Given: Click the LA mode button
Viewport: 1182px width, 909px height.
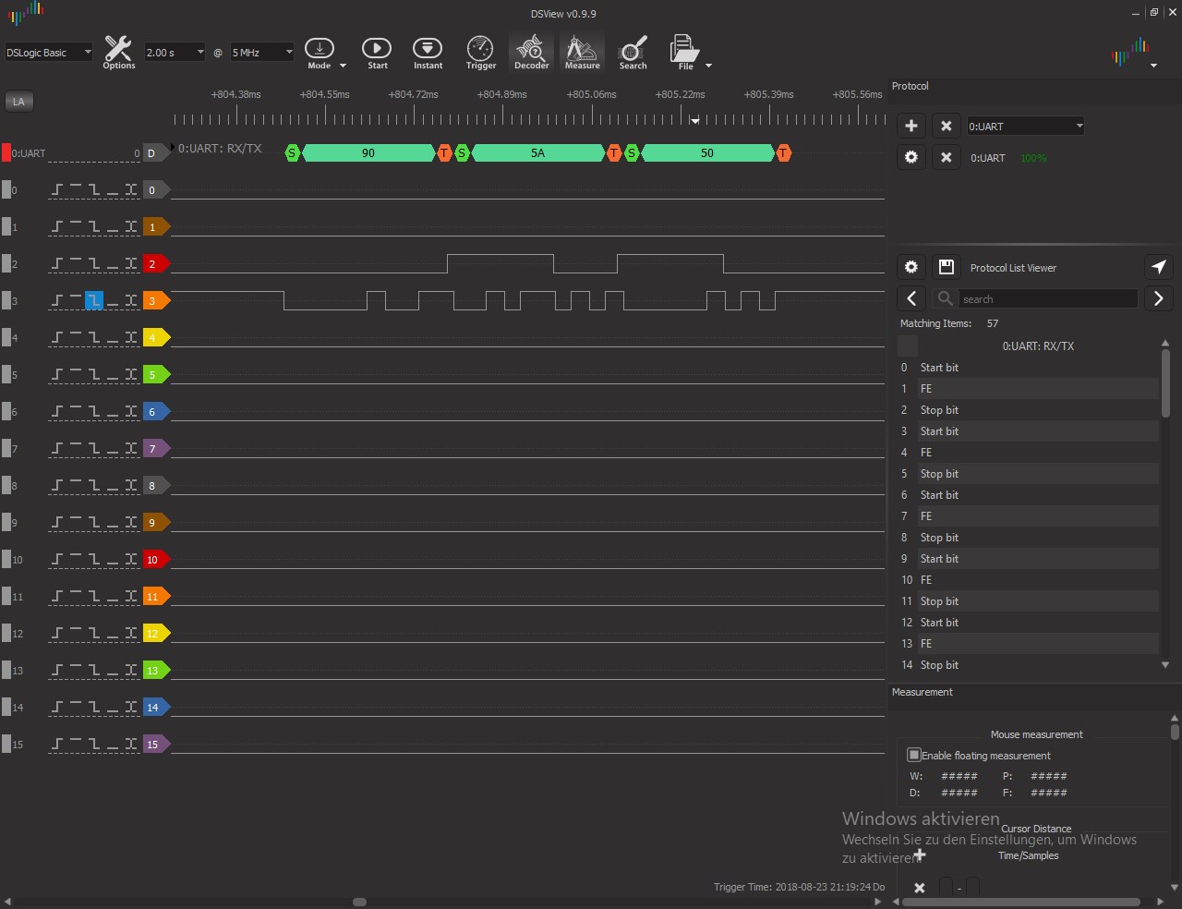Looking at the screenshot, I should tap(18, 102).
